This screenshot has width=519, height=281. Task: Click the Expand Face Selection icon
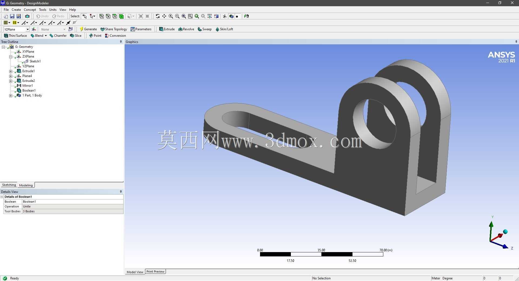tap(141, 16)
